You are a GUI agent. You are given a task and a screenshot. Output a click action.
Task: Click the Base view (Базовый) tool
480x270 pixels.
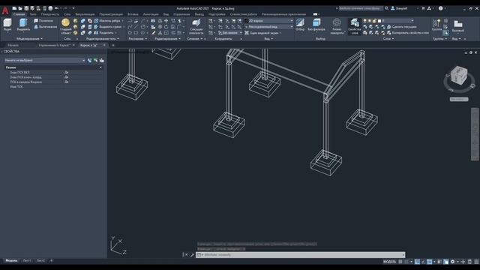pyautogui.click(x=458, y=25)
